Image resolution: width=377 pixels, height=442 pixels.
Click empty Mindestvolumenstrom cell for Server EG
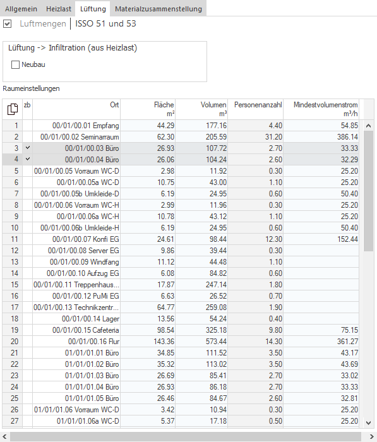point(321,251)
